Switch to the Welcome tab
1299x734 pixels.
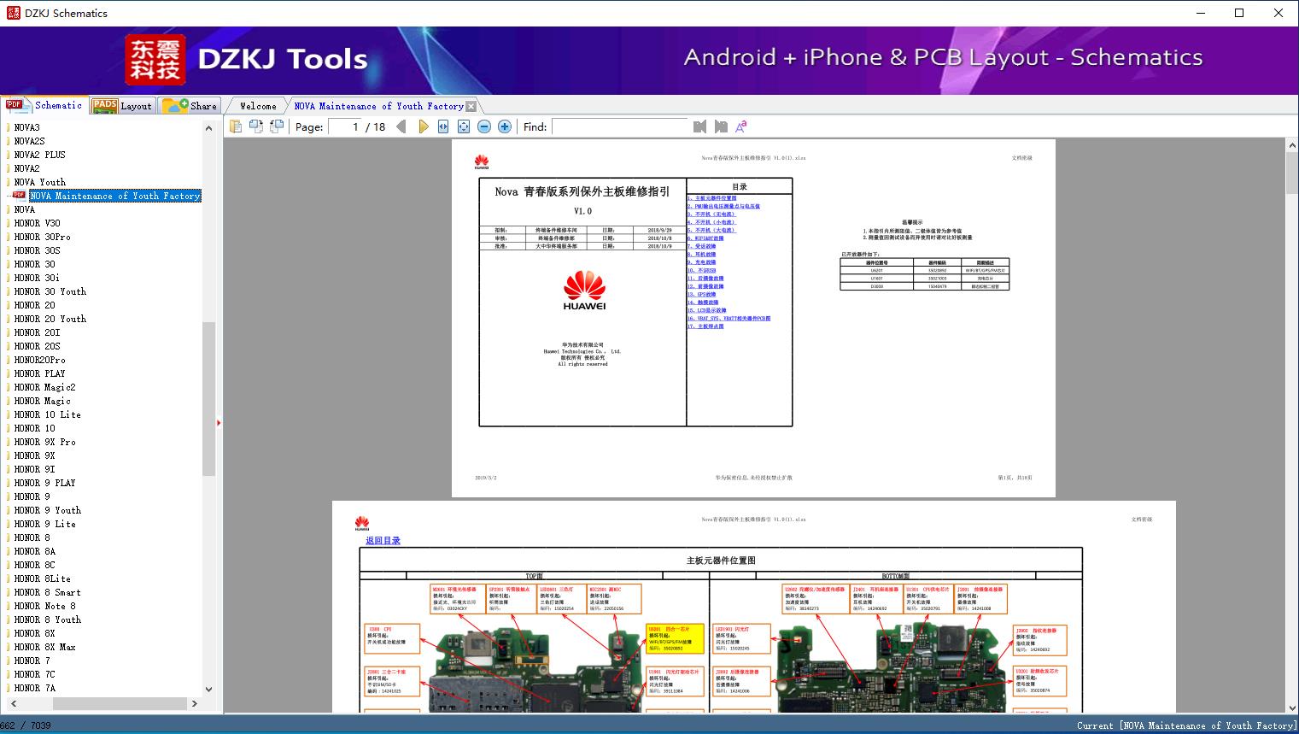pos(258,106)
